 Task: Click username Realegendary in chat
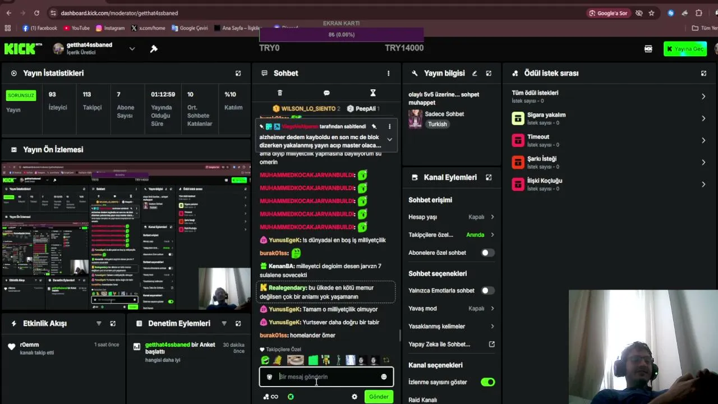287,288
